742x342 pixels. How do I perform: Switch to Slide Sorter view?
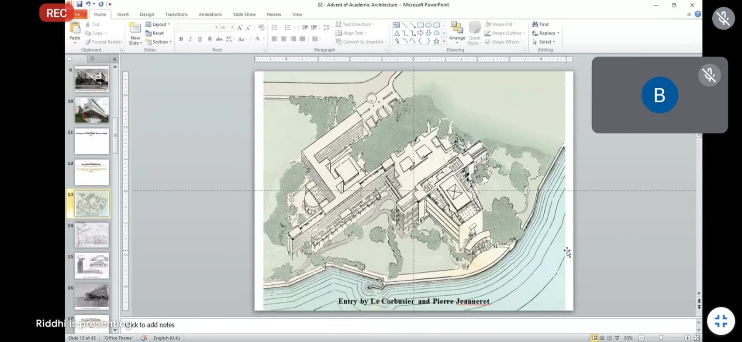coord(602,338)
